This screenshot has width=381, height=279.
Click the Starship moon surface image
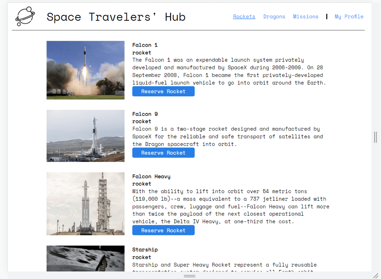coord(85,258)
